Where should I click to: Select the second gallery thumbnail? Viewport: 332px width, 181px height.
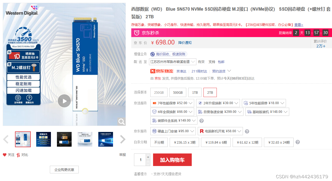44,139
